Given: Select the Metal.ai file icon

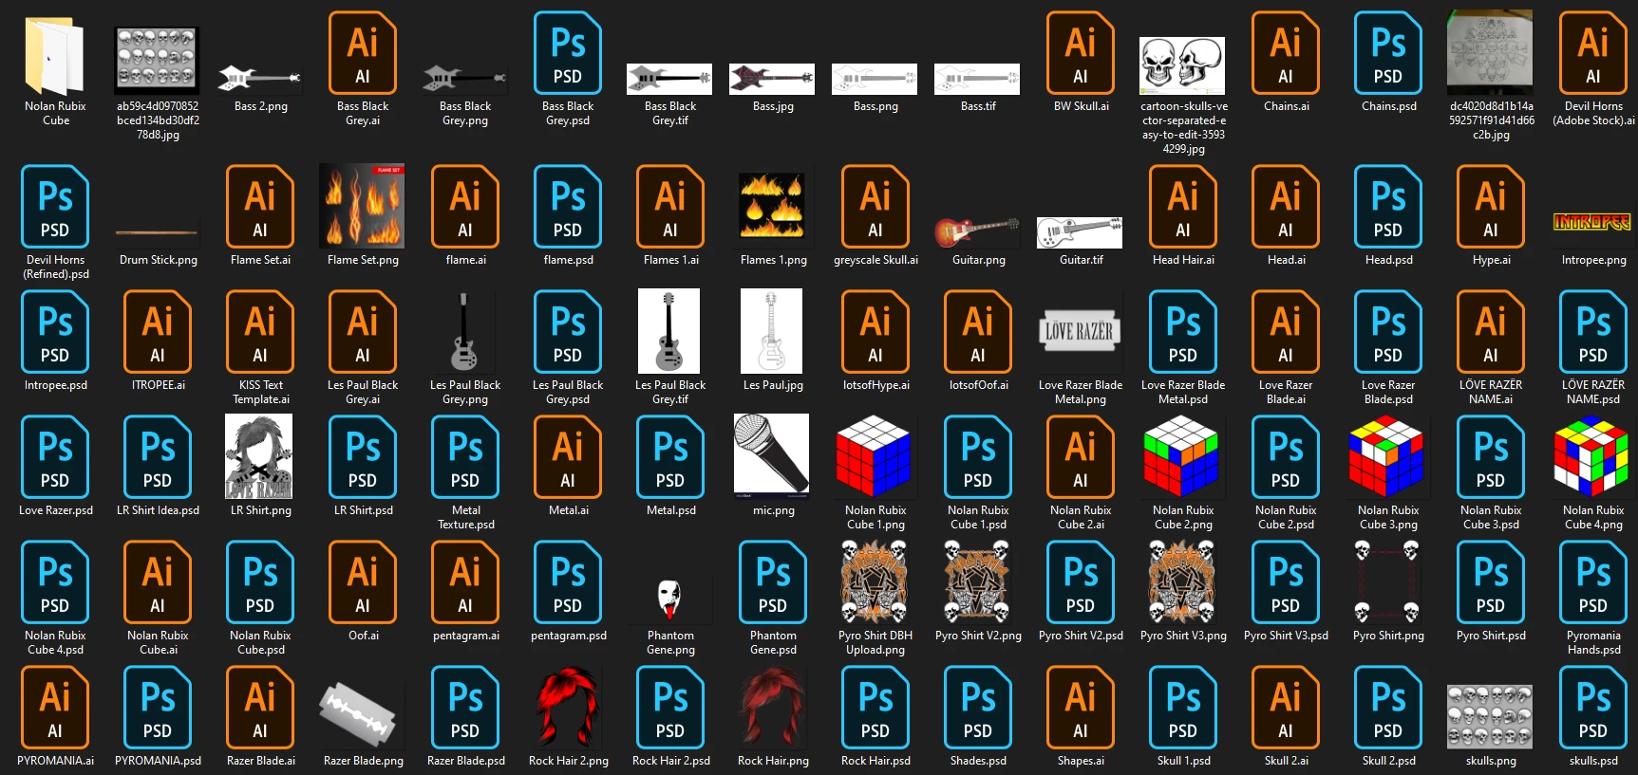Looking at the screenshot, I should [x=568, y=457].
